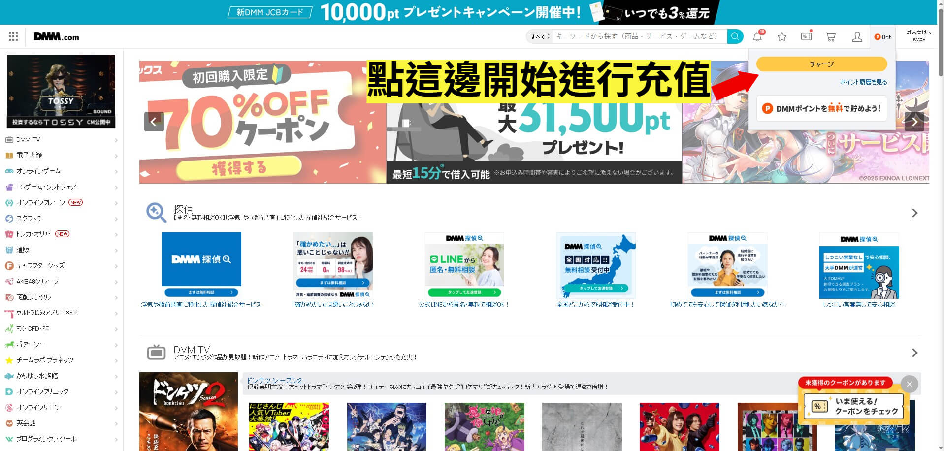Viewport: 944px width, 451px height.
Task: Click the DMM TV section television icon
Action: 156,353
